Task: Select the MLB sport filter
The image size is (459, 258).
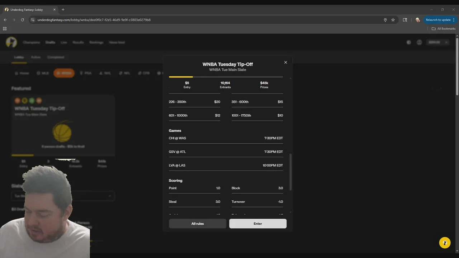Action: tap(43, 73)
